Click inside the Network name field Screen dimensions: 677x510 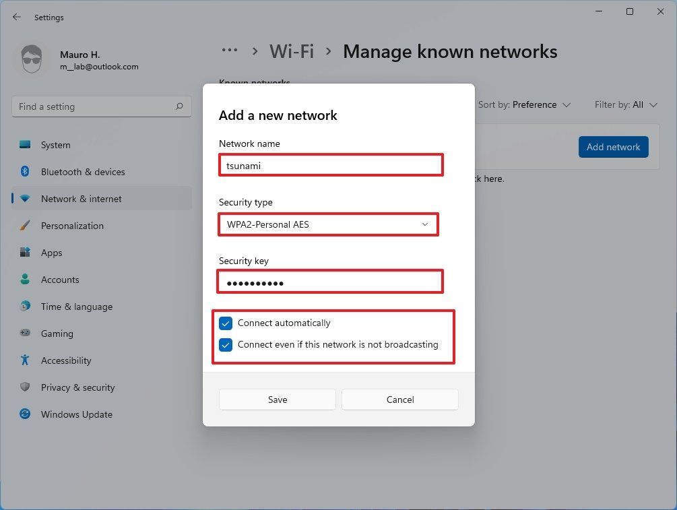tap(330, 166)
